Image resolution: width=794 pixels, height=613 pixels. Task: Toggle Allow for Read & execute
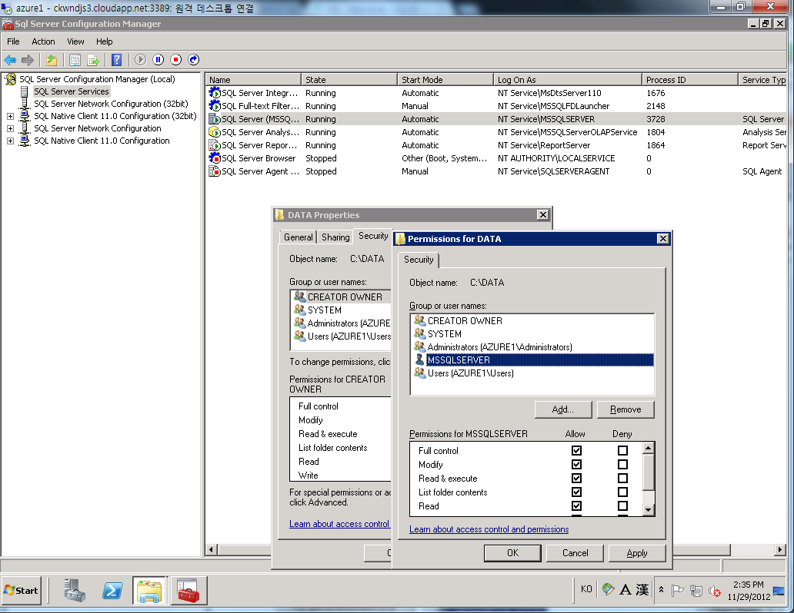tap(576, 479)
